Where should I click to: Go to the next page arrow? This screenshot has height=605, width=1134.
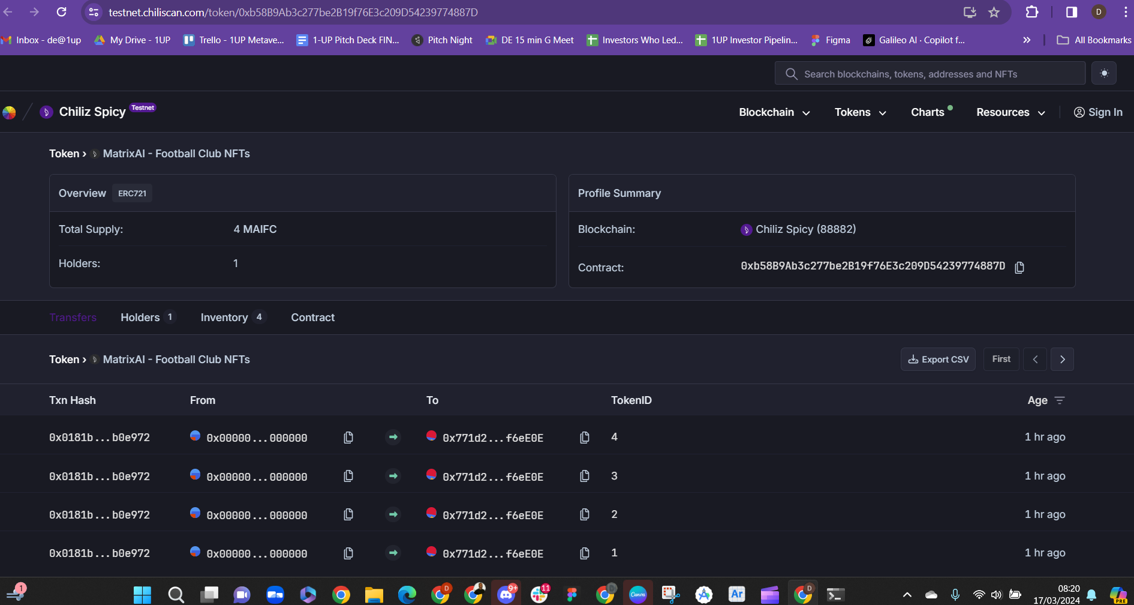point(1062,359)
